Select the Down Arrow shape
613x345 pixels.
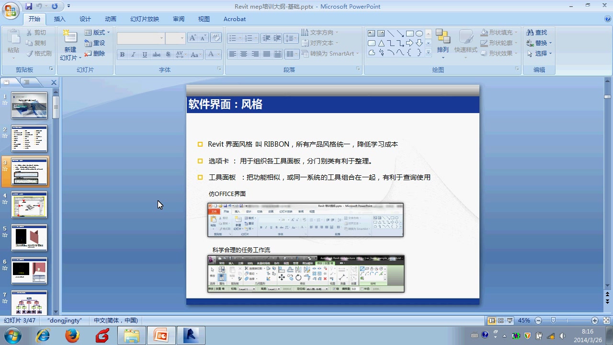coord(420,43)
